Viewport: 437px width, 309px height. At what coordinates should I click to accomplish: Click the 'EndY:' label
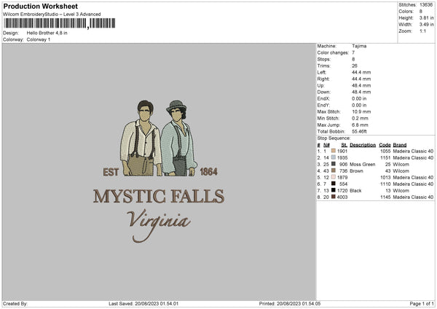323,105
